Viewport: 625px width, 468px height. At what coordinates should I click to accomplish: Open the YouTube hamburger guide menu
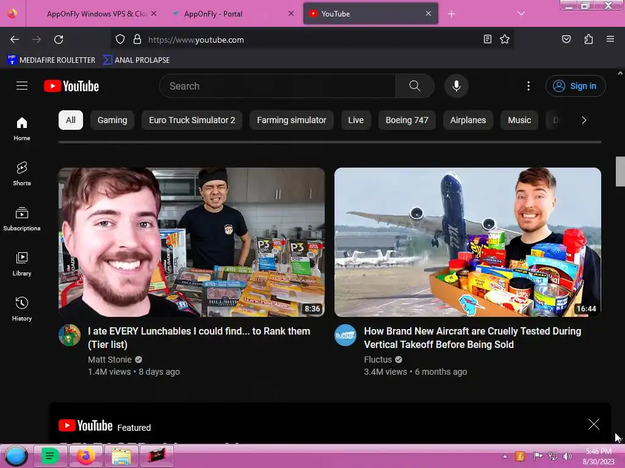coord(22,85)
